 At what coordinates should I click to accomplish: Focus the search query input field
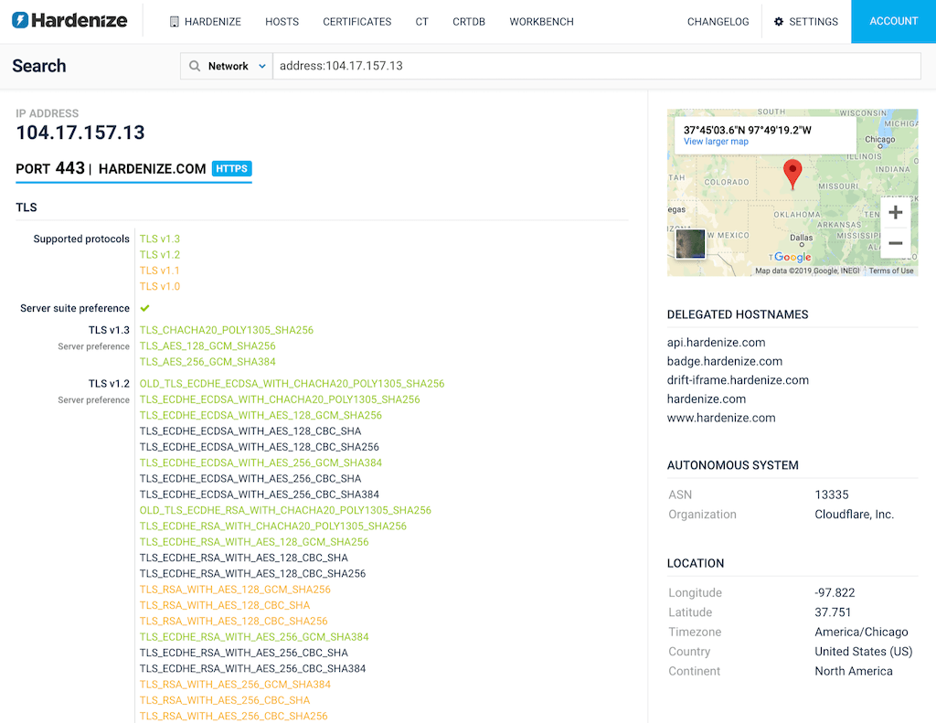597,67
